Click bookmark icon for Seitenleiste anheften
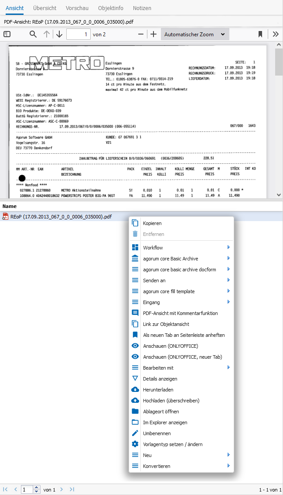Image resolution: width=283 pixels, height=495 pixels. 135,335
